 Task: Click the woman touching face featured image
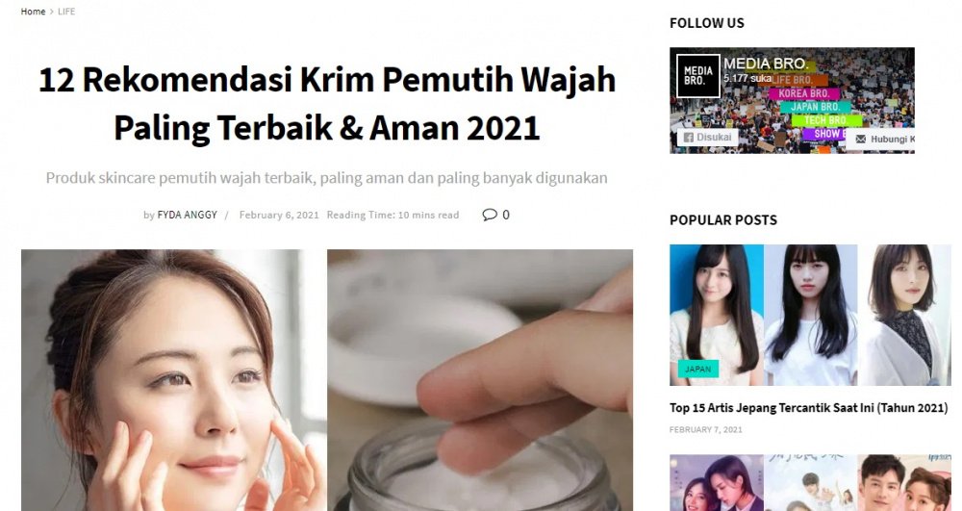click(173, 380)
